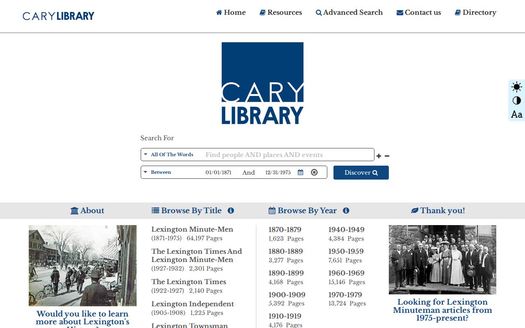Click the Thank you! section heading
The height and width of the screenshot is (328, 525).
click(438, 211)
